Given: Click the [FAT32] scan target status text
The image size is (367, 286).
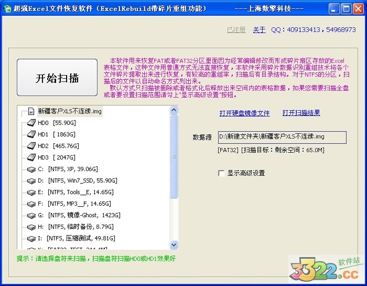Looking at the screenshot, I should [271, 150].
